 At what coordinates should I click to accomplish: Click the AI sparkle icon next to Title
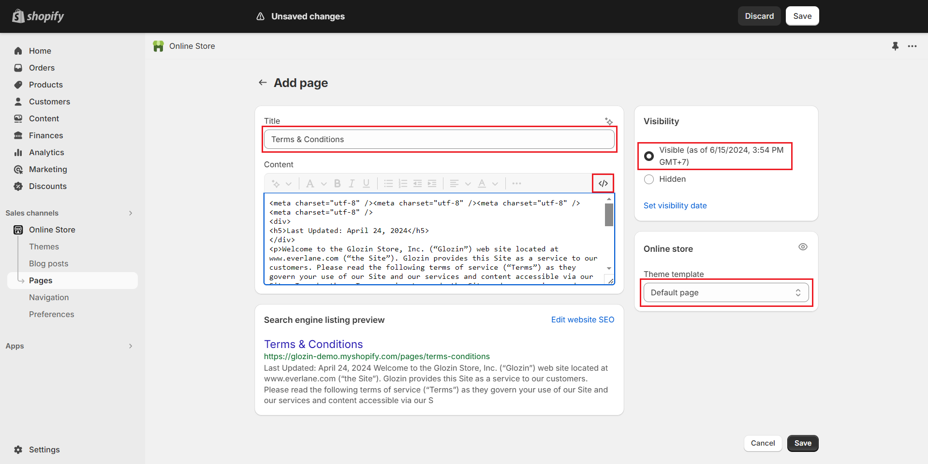point(609,121)
